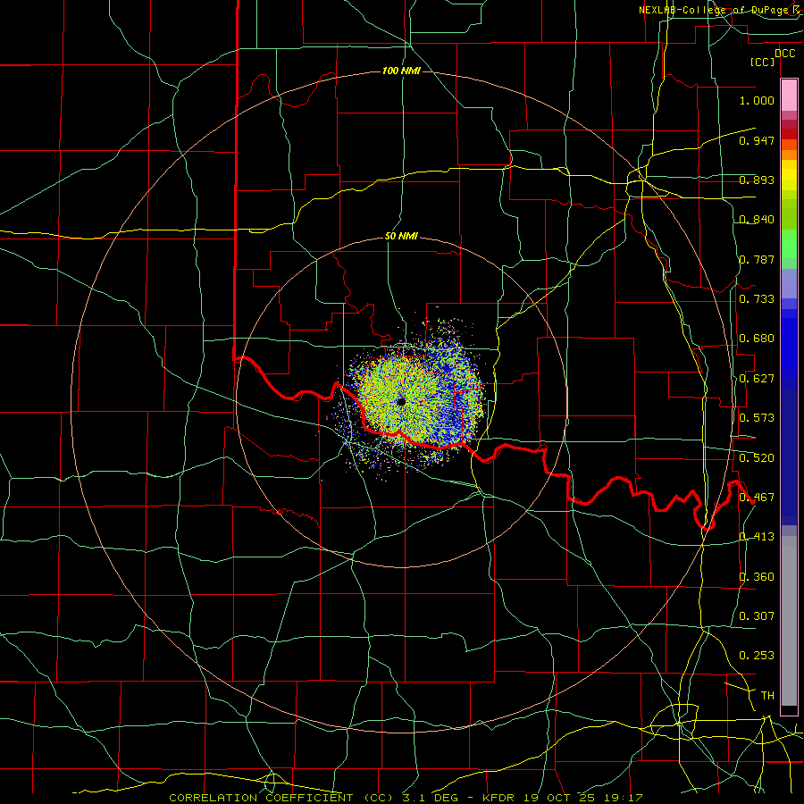804x804 pixels.
Task: Click the 0.893 scale value
Action: [757, 180]
